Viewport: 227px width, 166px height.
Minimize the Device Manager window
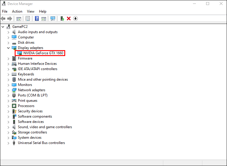tap(194, 4)
